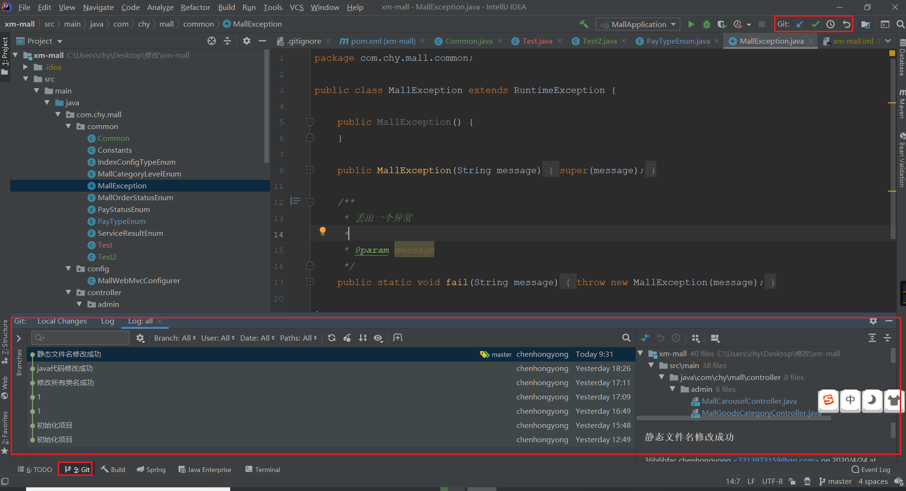The height and width of the screenshot is (491, 906).
Task: Open the Branch: All filter dropdown
Action: pos(175,338)
